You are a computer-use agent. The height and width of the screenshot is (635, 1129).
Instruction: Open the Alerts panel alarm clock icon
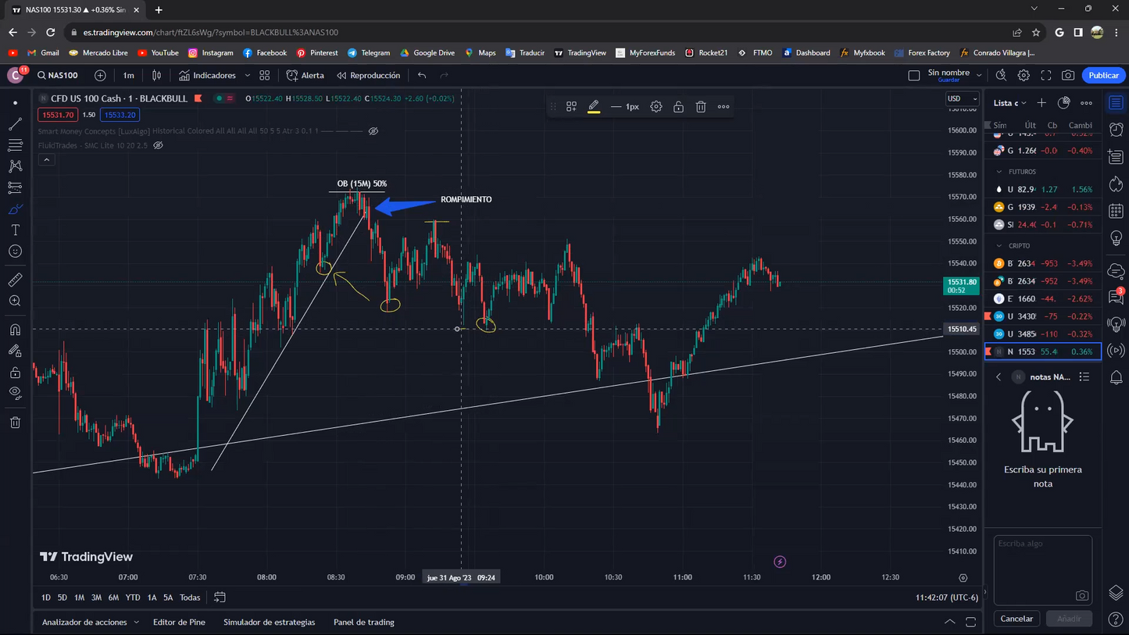(1116, 129)
